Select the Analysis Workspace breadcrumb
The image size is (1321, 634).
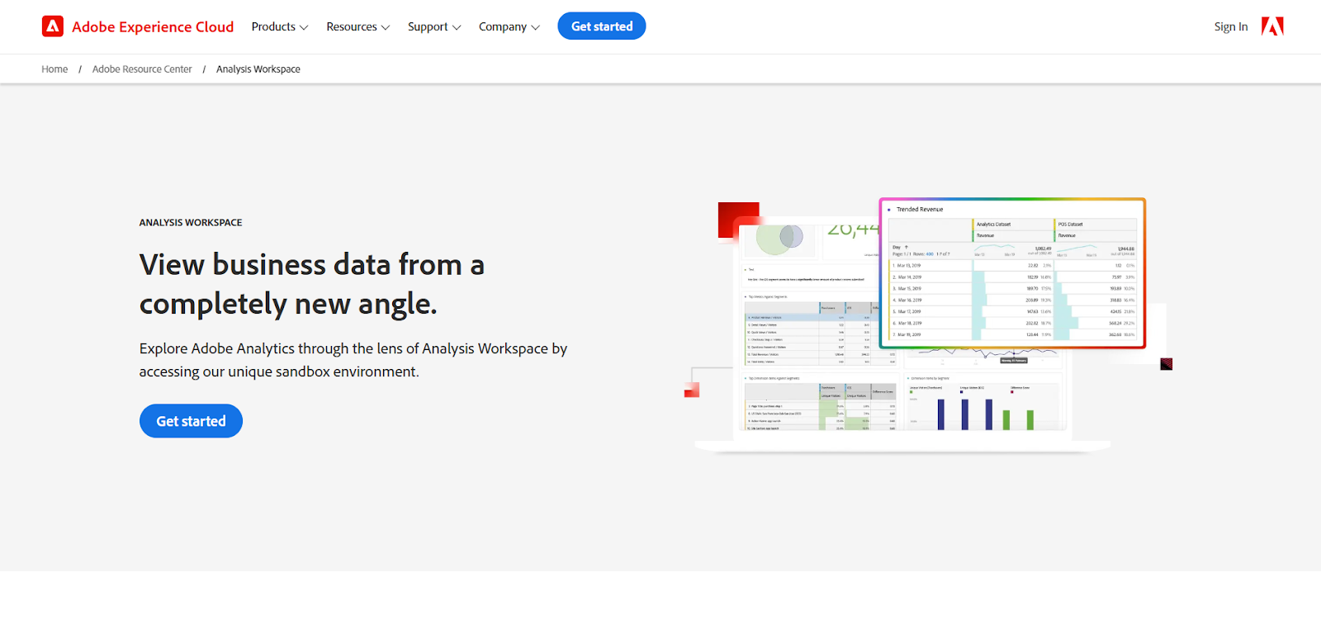258,69
